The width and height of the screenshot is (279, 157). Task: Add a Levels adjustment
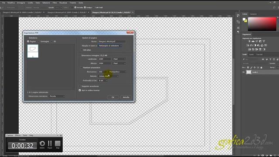(253, 41)
